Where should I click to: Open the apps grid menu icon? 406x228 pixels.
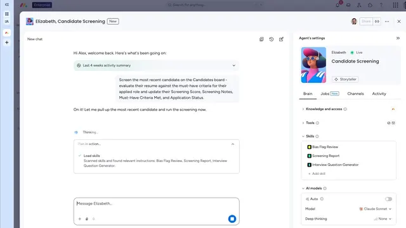coord(395,5)
